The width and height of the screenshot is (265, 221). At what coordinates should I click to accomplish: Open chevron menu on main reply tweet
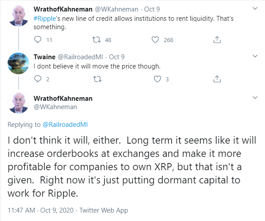point(255,98)
